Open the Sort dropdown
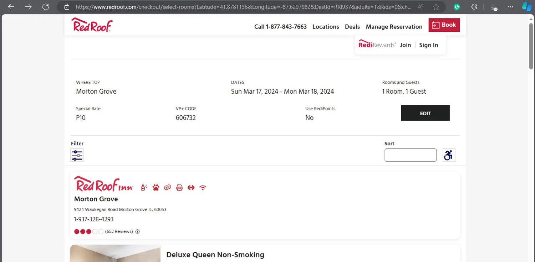This screenshot has height=262, width=535. [x=411, y=155]
